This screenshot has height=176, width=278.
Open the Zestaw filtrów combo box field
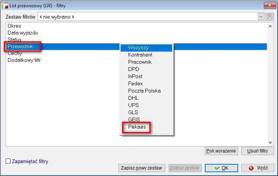click(148, 17)
